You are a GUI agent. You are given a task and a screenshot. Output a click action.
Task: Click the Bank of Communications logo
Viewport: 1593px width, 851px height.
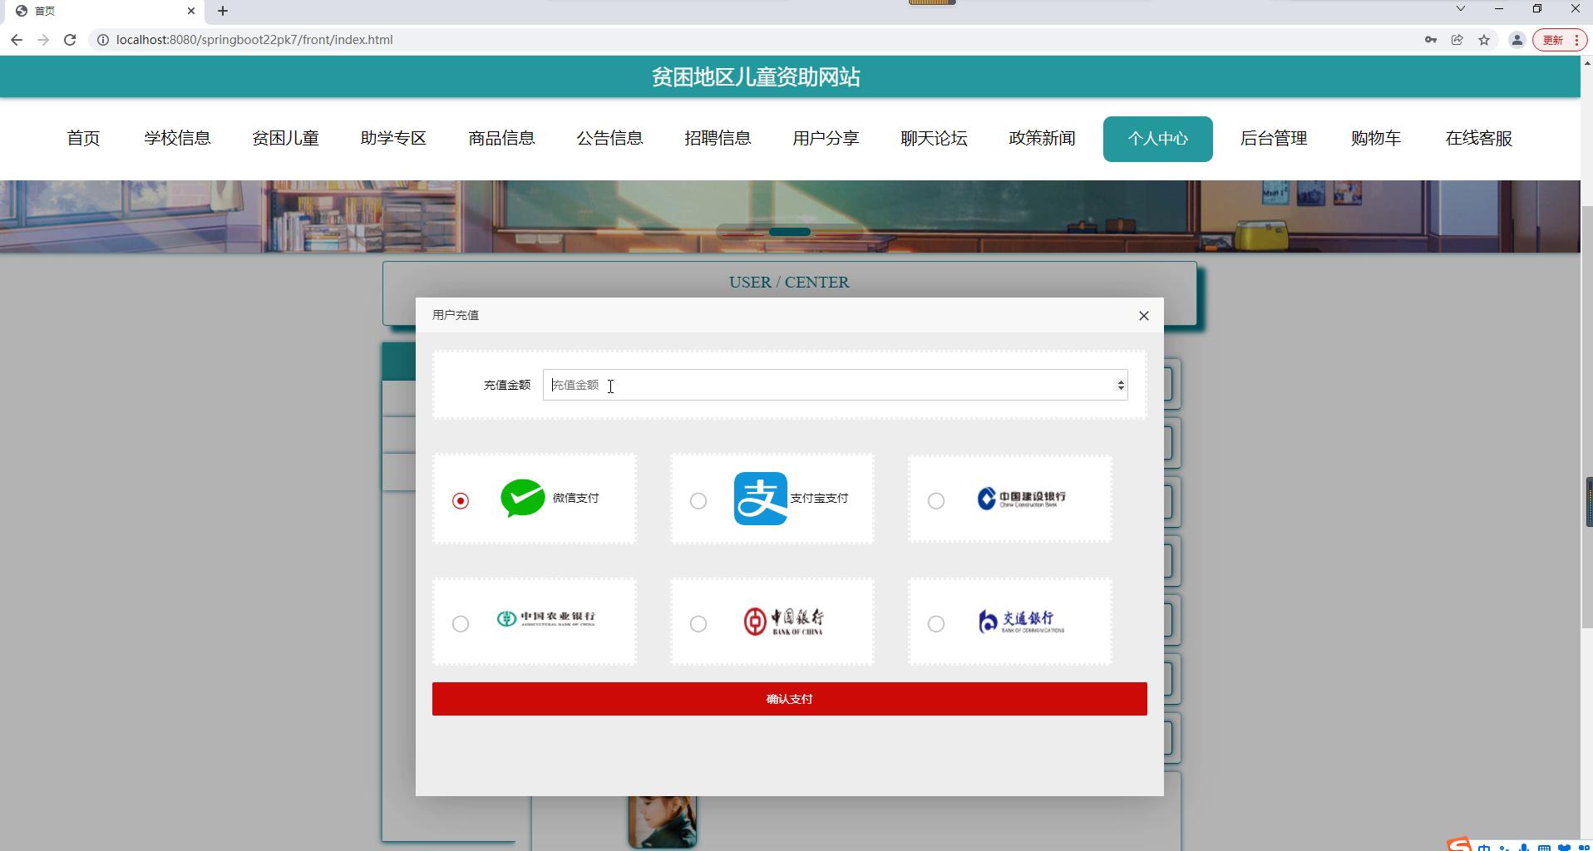tap(1021, 622)
